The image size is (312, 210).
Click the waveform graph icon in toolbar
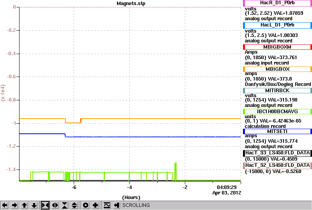pos(107,205)
